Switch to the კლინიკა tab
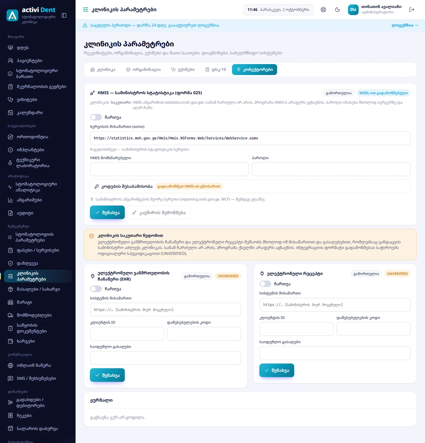 [103, 70]
